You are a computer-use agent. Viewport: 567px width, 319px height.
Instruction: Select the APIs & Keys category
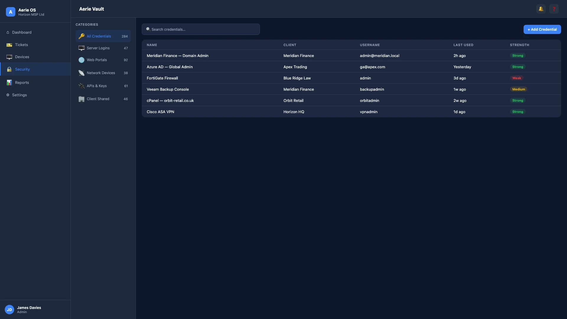(x=103, y=86)
